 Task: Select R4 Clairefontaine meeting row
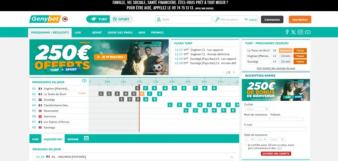pyautogui.click(x=59, y=105)
